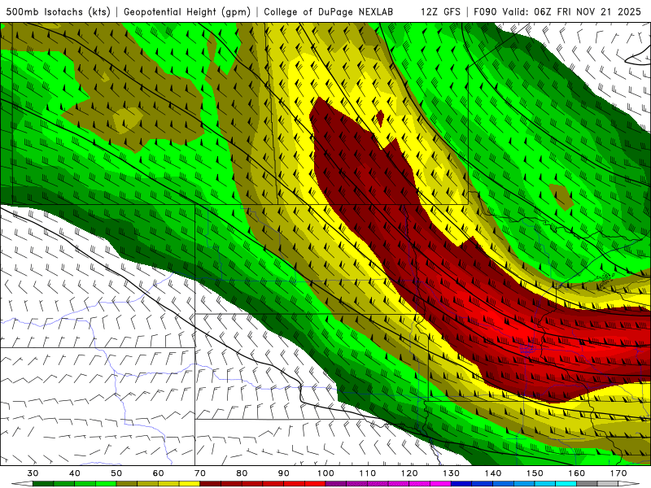This screenshot has width=651, height=488.
Task: Click the color scale label "120"
Action: [409, 473]
